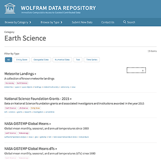Screen dimensions: 161x161
Task: Click the Wolfram Data Repository title text
Action: point(58,8)
